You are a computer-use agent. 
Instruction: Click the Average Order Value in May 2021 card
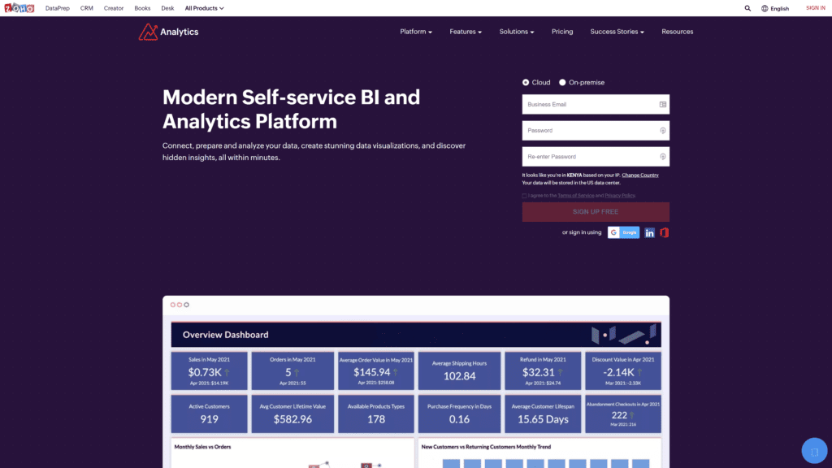375,370
